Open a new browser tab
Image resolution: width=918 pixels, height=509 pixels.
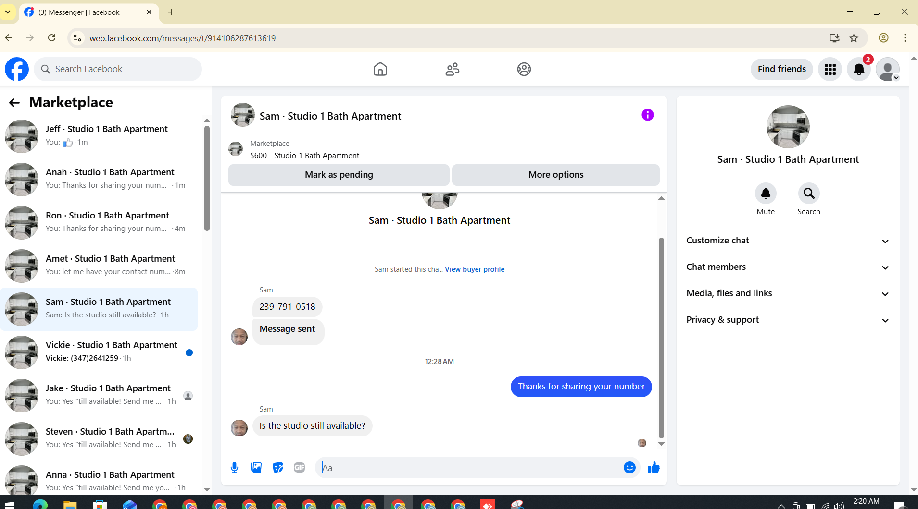171,12
